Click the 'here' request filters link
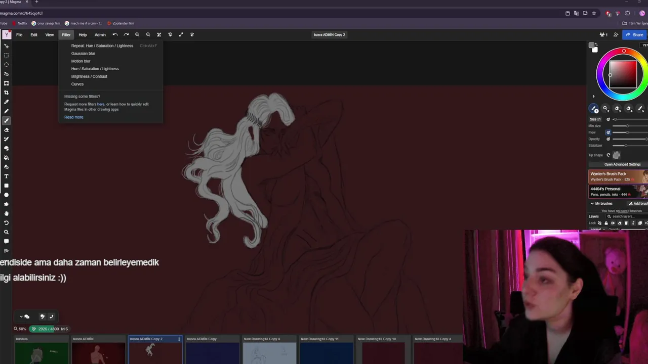Viewport: 648px width, 364px height. [101, 104]
